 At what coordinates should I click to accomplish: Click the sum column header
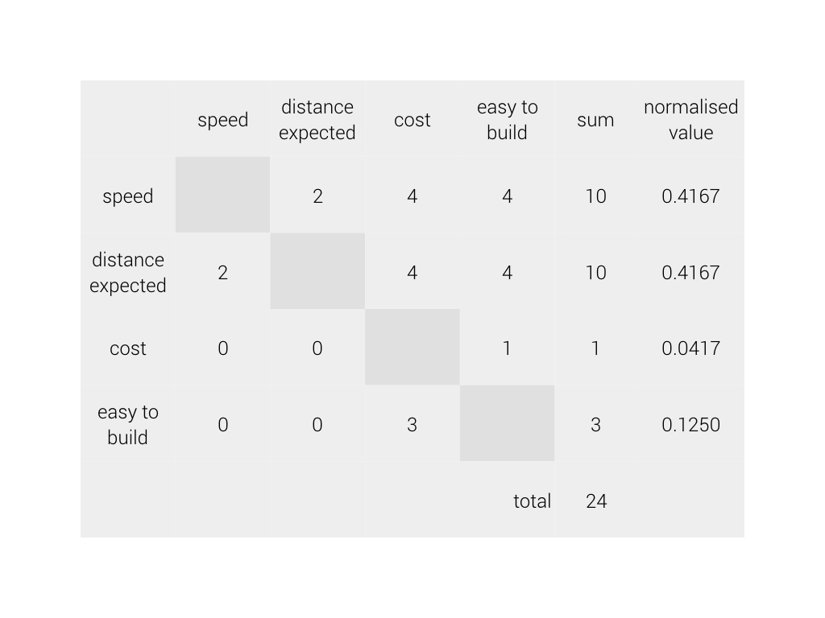[595, 119]
